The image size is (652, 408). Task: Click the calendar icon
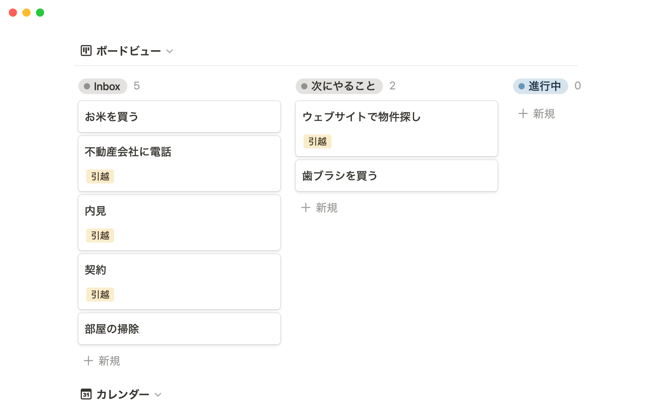point(86,394)
